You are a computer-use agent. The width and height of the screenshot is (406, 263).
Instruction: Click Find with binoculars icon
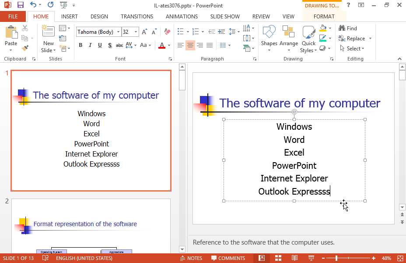348,28
